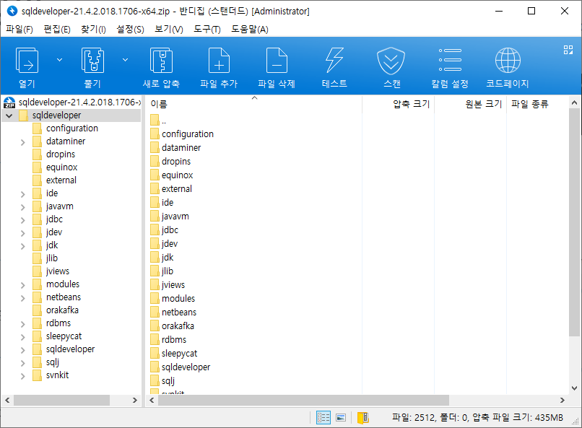Sort by the 파일 종류 column header
This screenshot has width=582, height=428.
[537, 104]
